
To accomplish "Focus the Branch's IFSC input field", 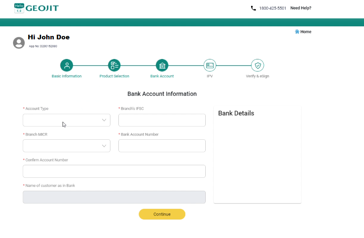I will pyautogui.click(x=162, y=120).
